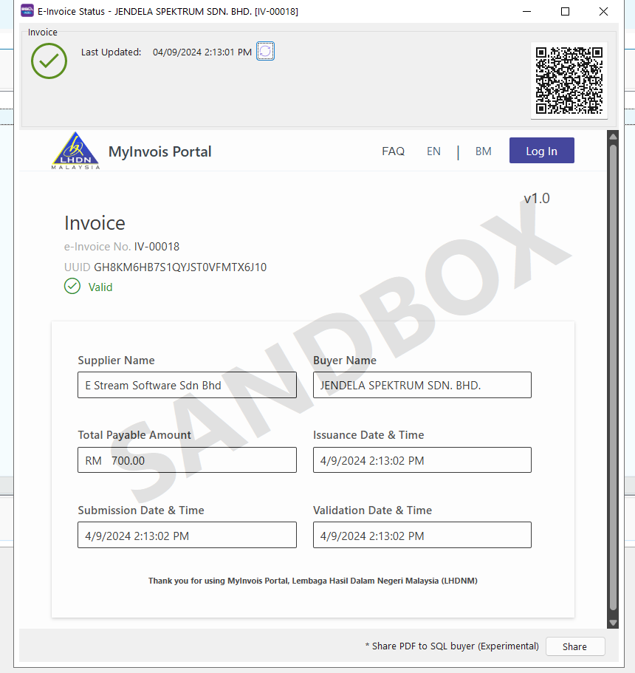Click the QR code image
Viewport: 635px width, 673px height.
pyautogui.click(x=569, y=81)
